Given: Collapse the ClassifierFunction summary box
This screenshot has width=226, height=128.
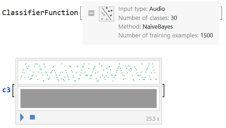Looking at the screenshot, I should pos(91,13).
